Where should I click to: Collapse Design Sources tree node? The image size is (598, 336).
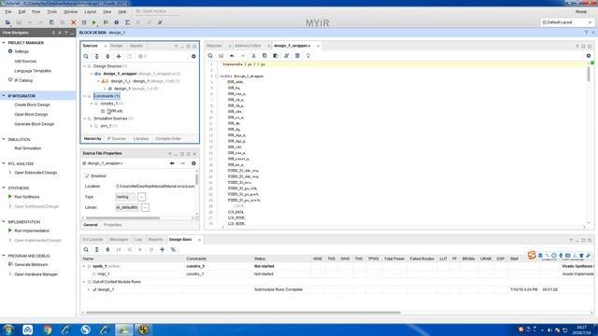click(x=85, y=66)
